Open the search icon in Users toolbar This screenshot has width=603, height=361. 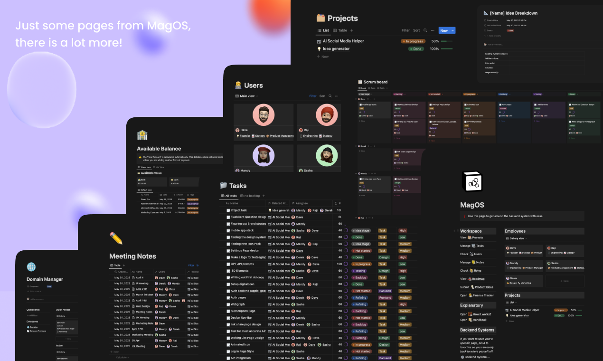(330, 96)
